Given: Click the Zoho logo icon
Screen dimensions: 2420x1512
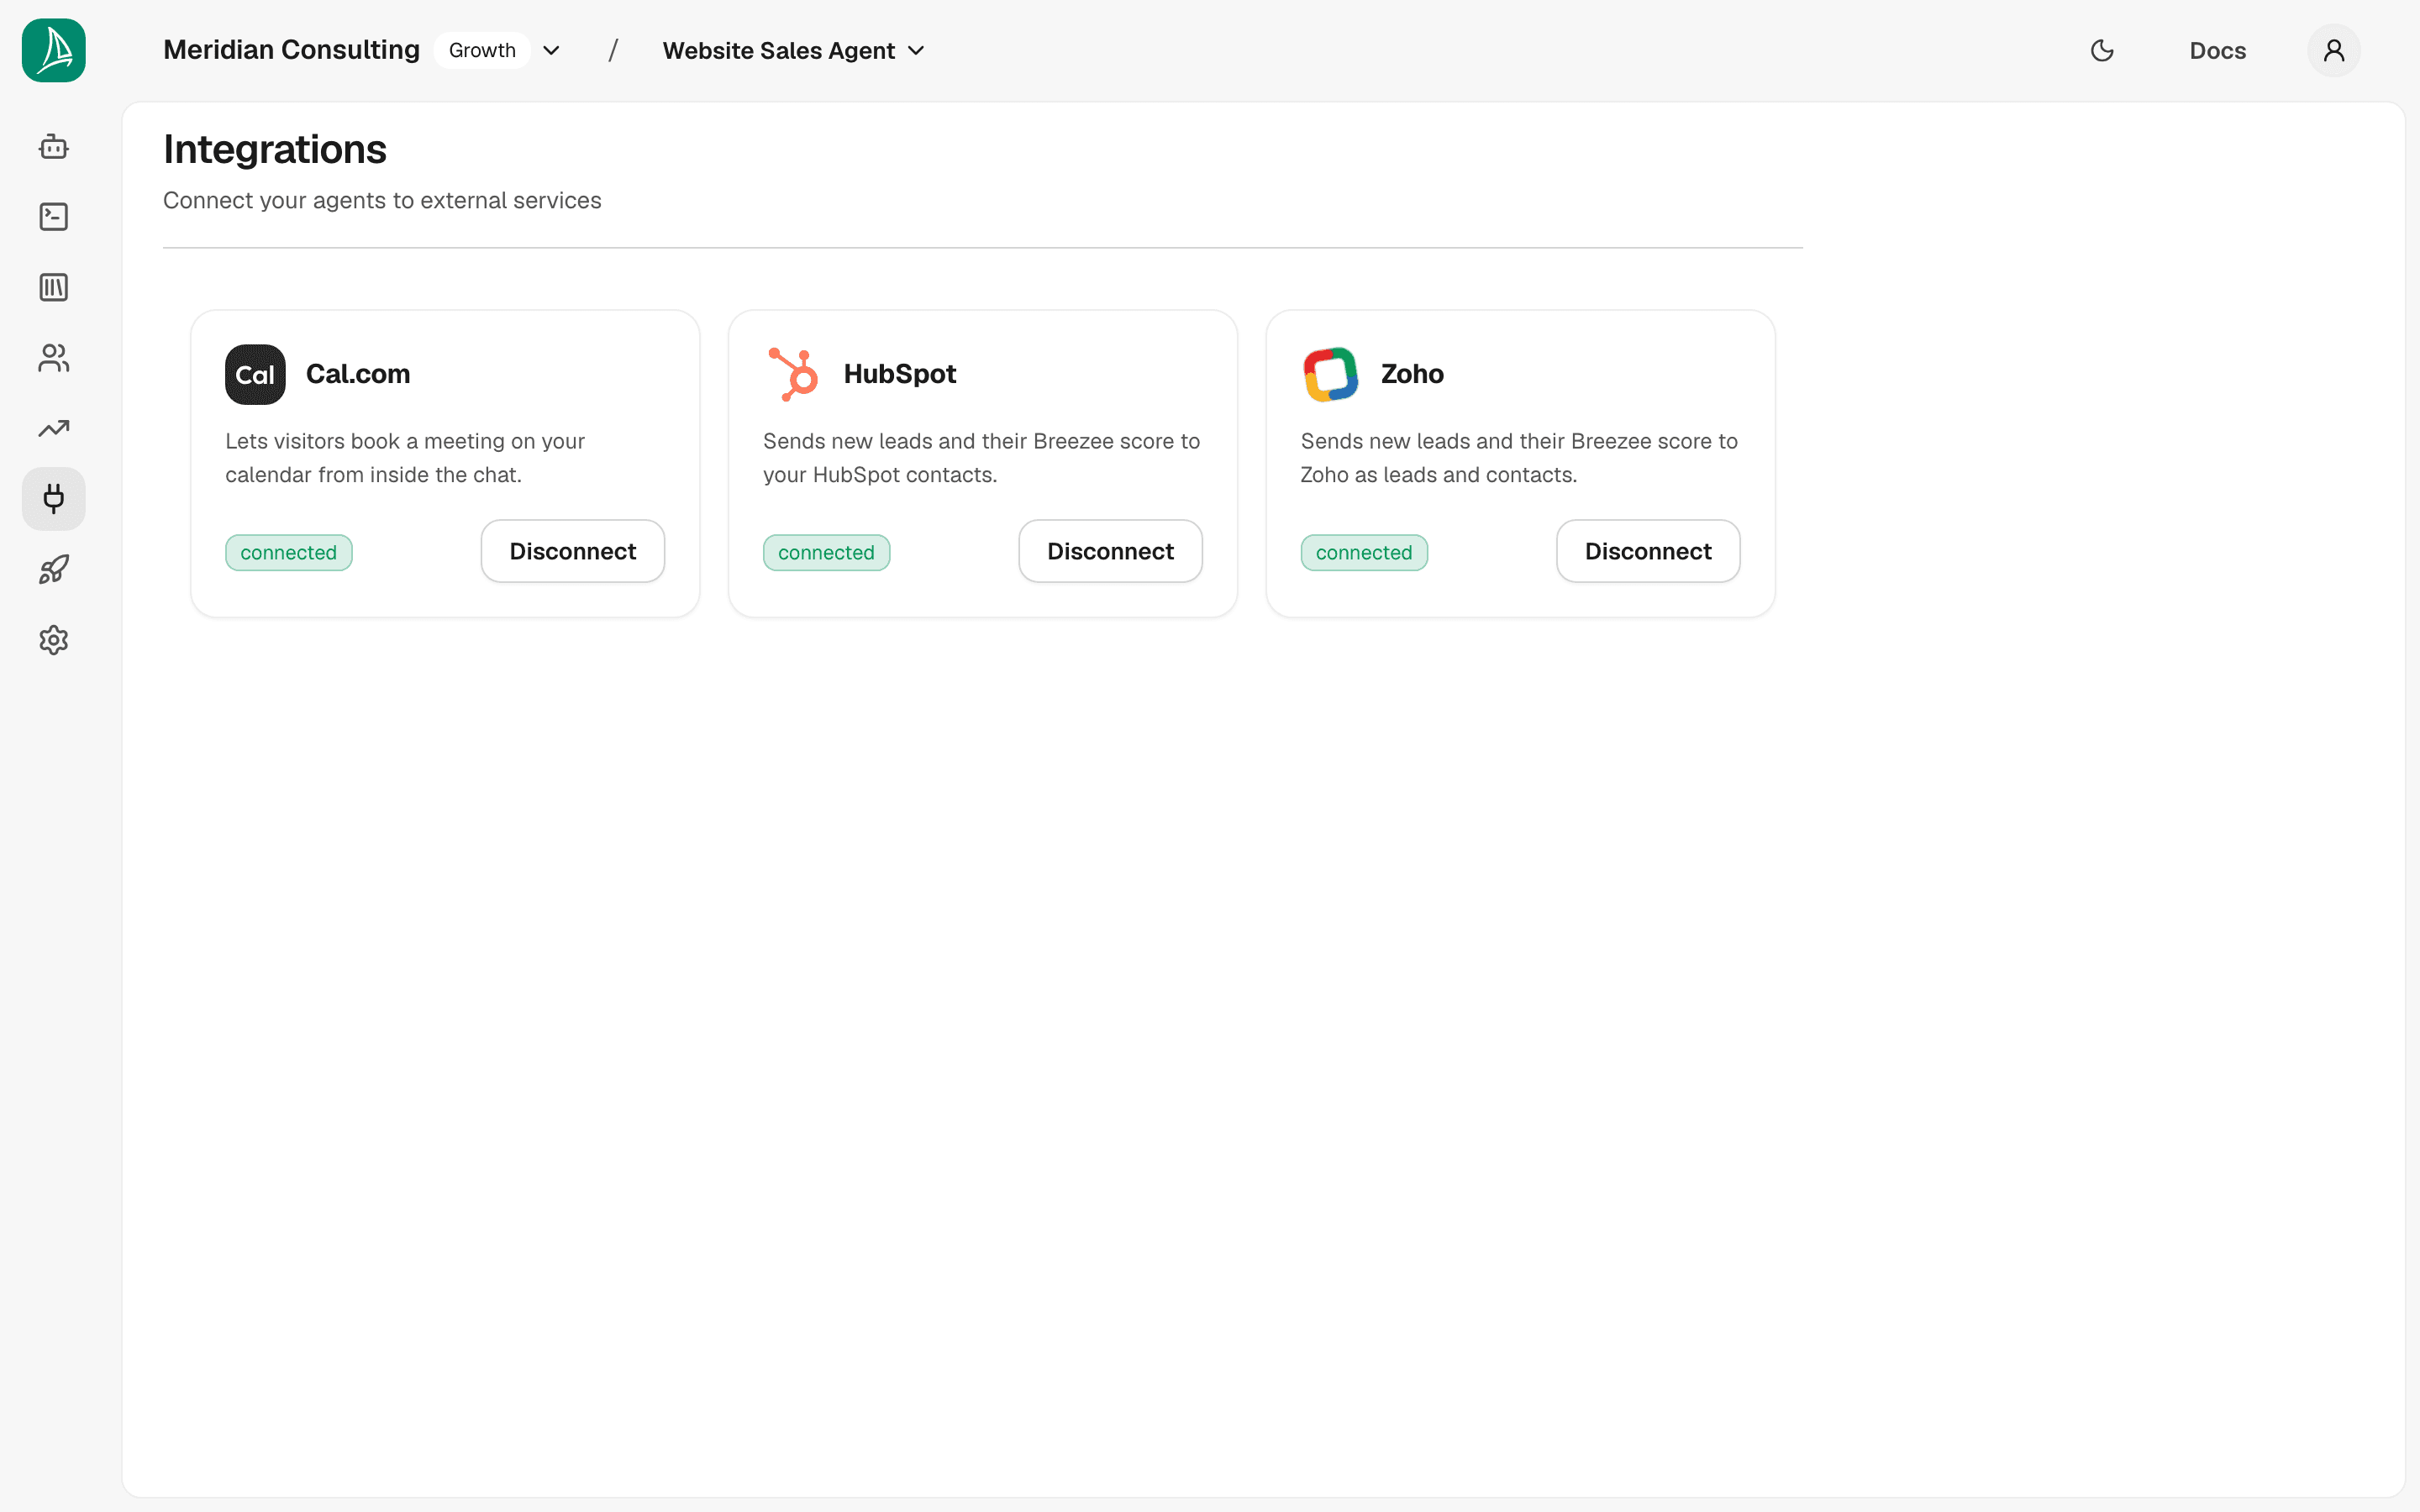Looking at the screenshot, I should pos(1331,374).
